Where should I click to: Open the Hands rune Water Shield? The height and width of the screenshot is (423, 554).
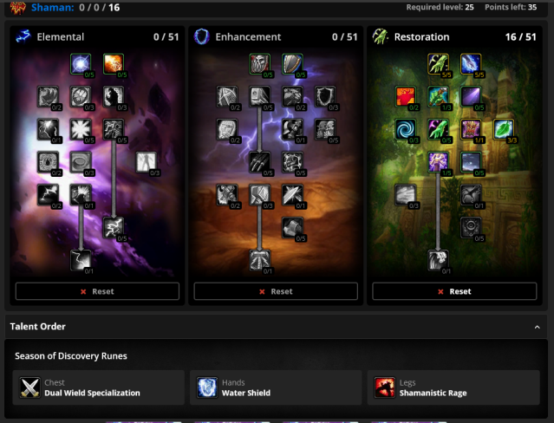(x=276, y=387)
